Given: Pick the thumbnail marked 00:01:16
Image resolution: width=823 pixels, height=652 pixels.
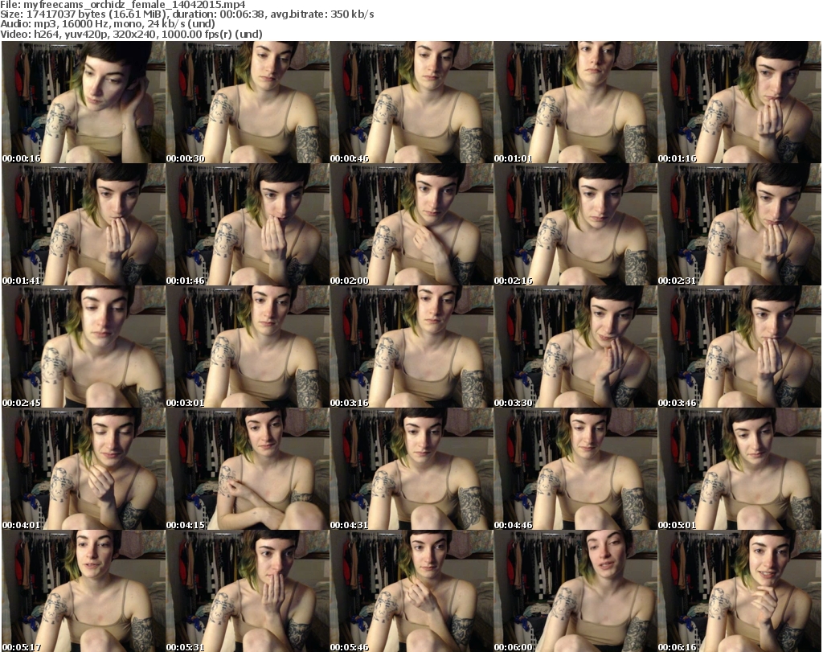Looking at the screenshot, I should (739, 102).
